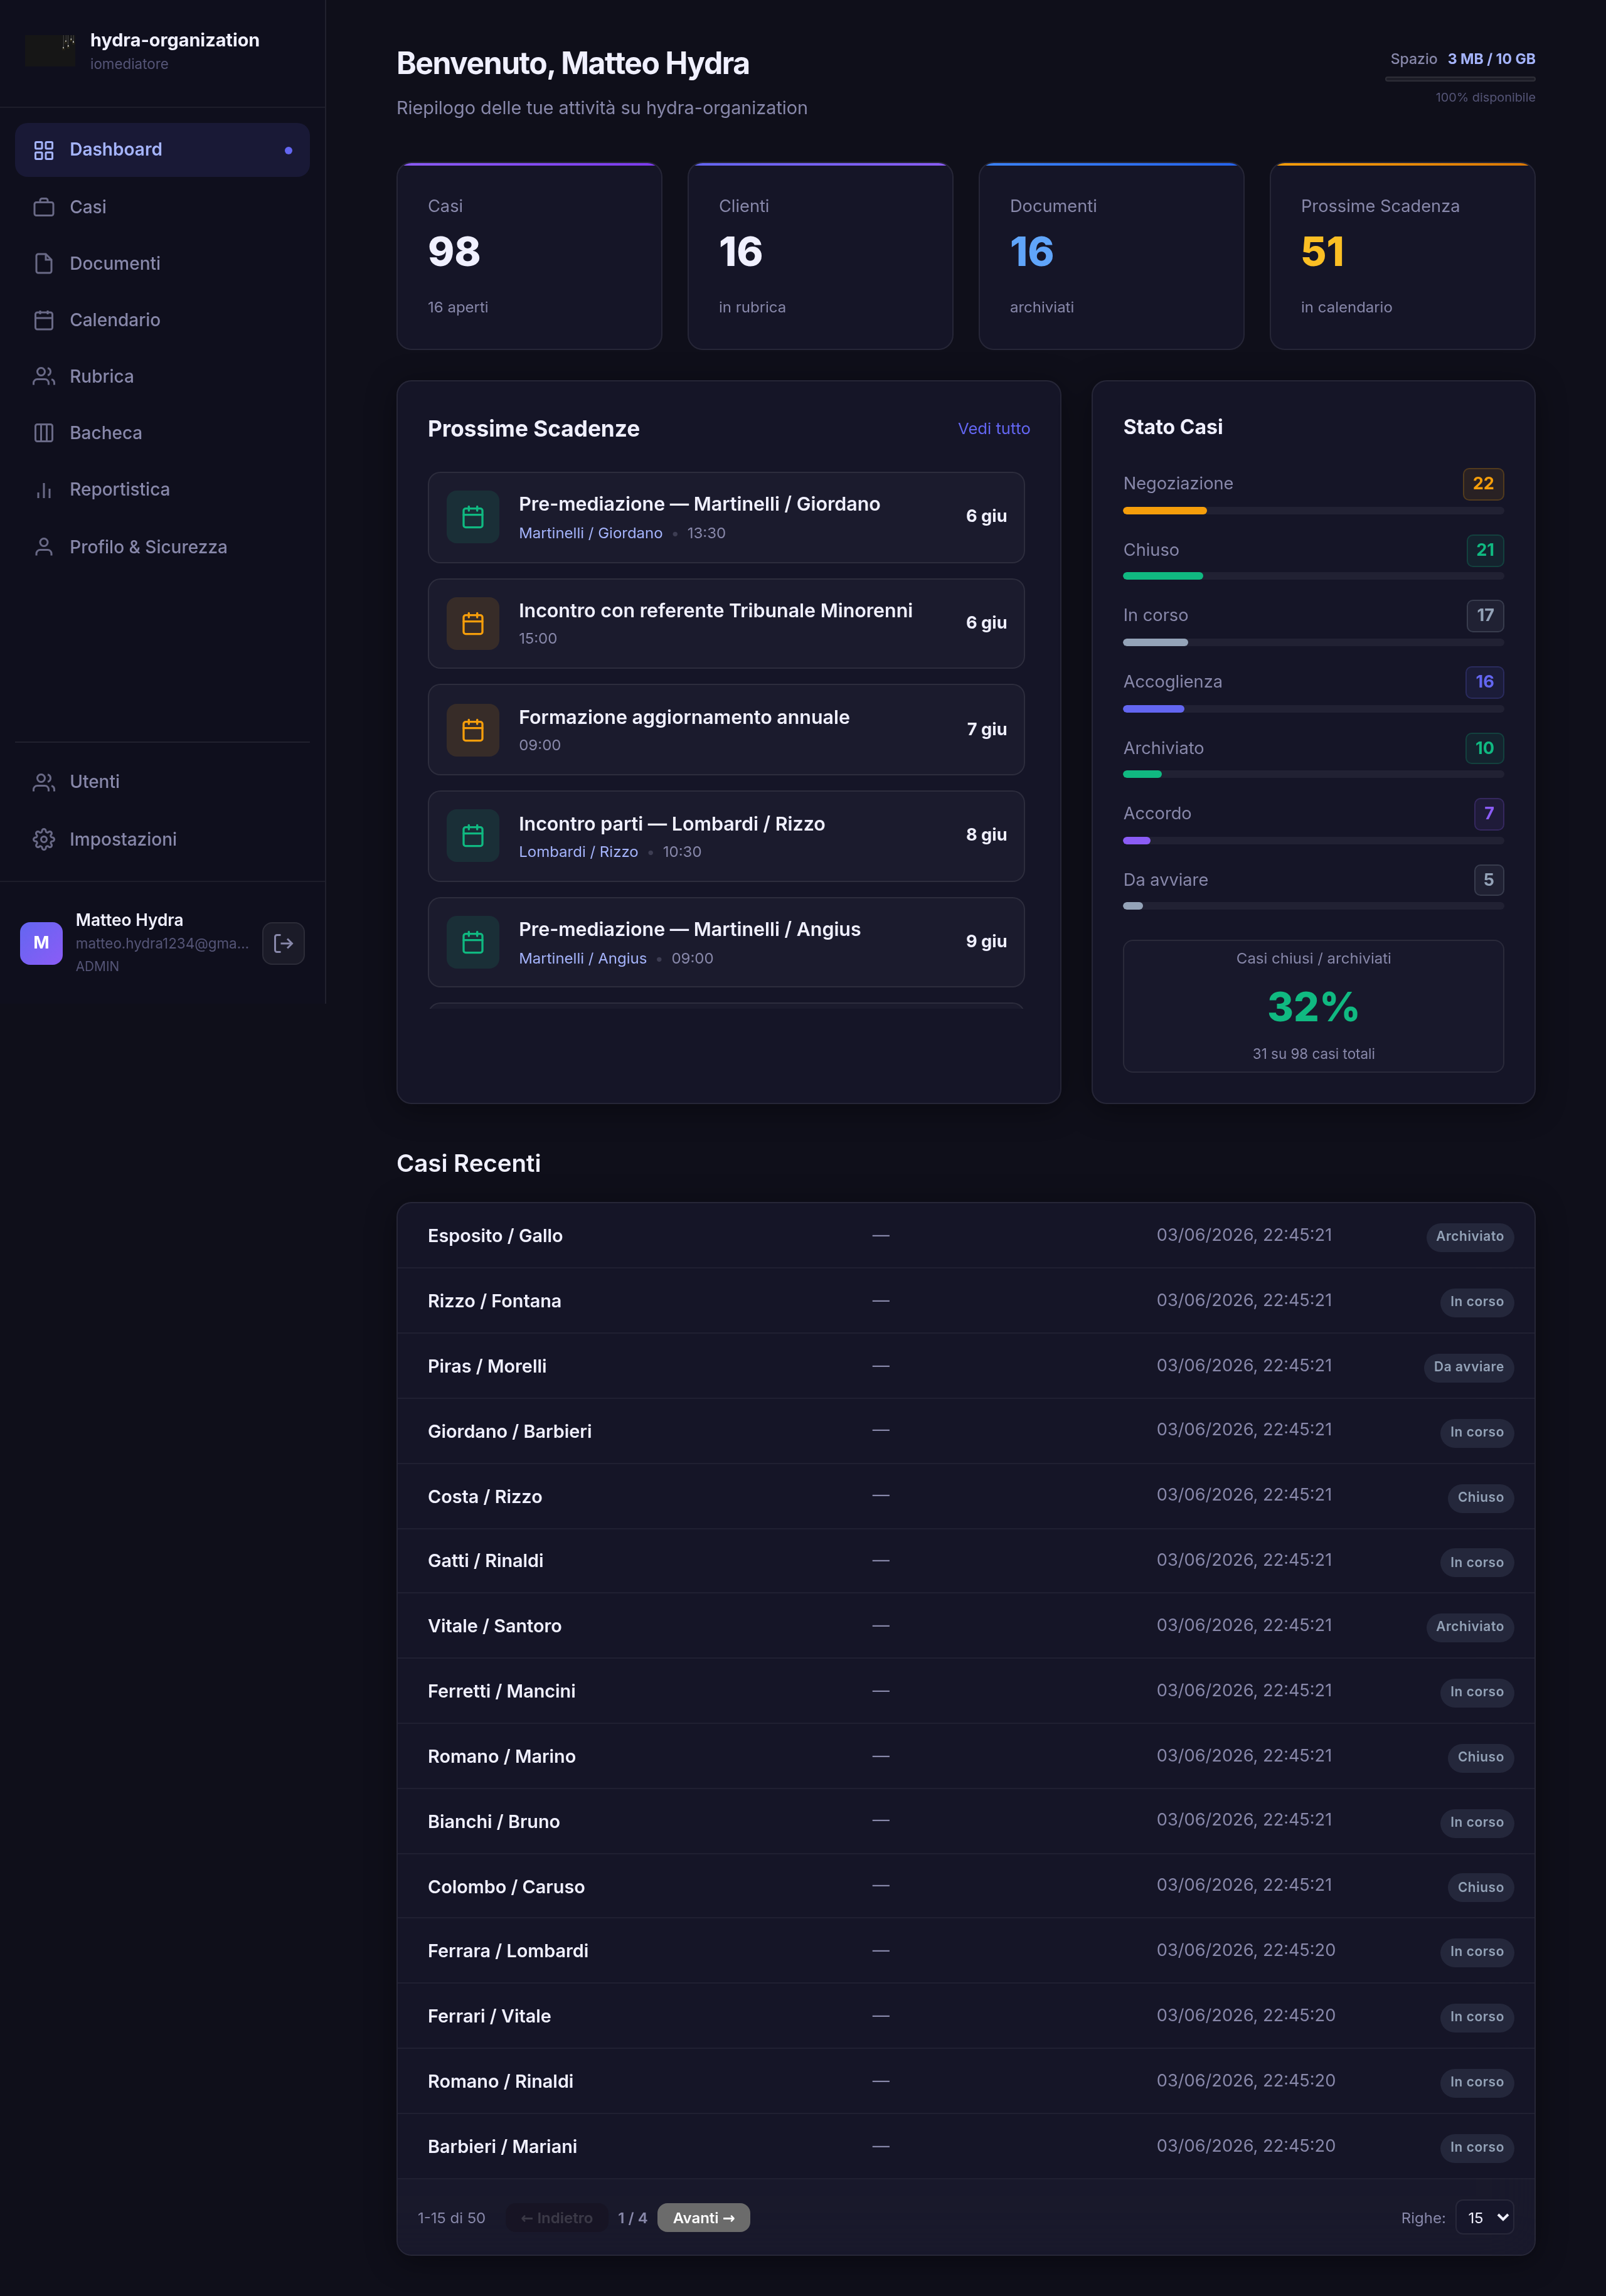Open the Documenti section
The image size is (1606, 2296).
(162, 263)
